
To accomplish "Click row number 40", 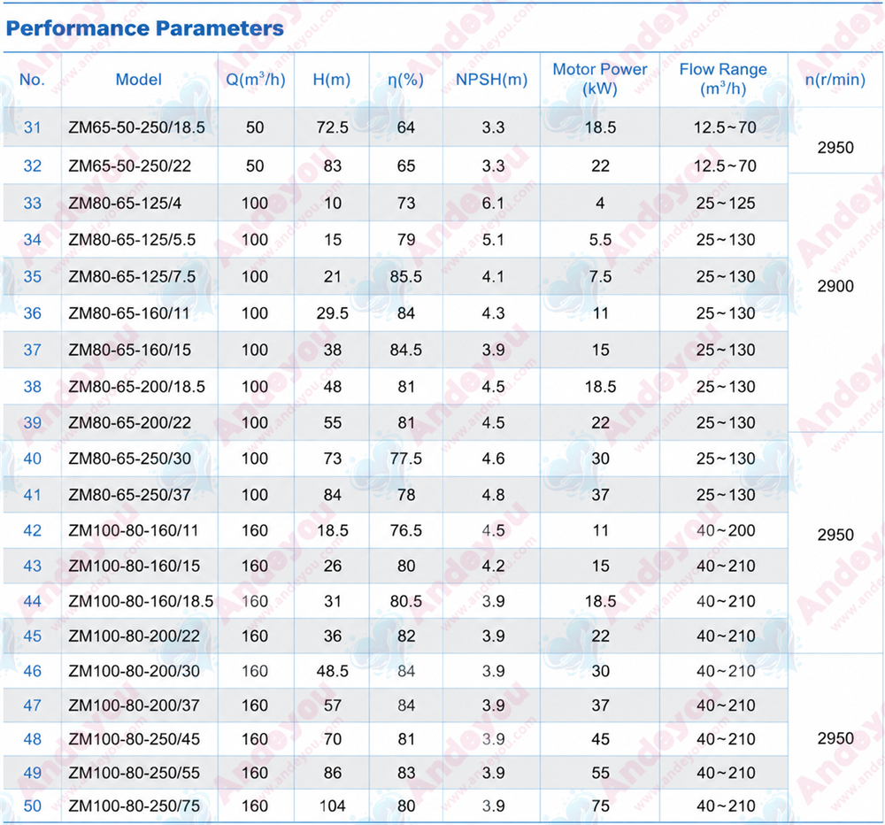I will point(32,459).
